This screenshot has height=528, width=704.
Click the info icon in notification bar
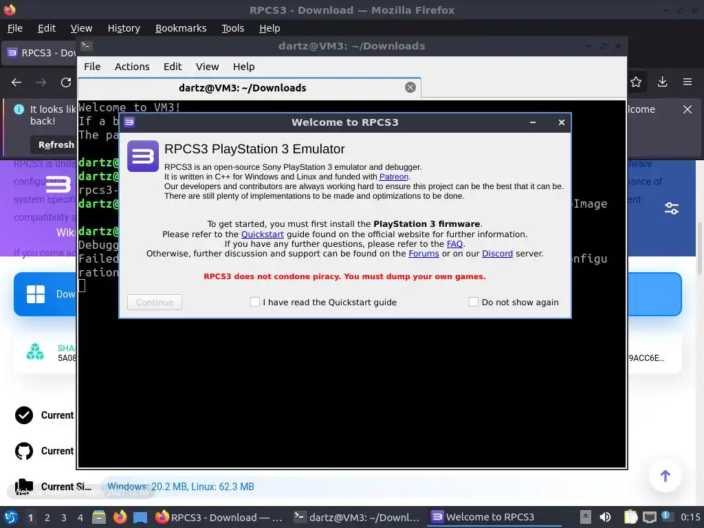[19, 109]
